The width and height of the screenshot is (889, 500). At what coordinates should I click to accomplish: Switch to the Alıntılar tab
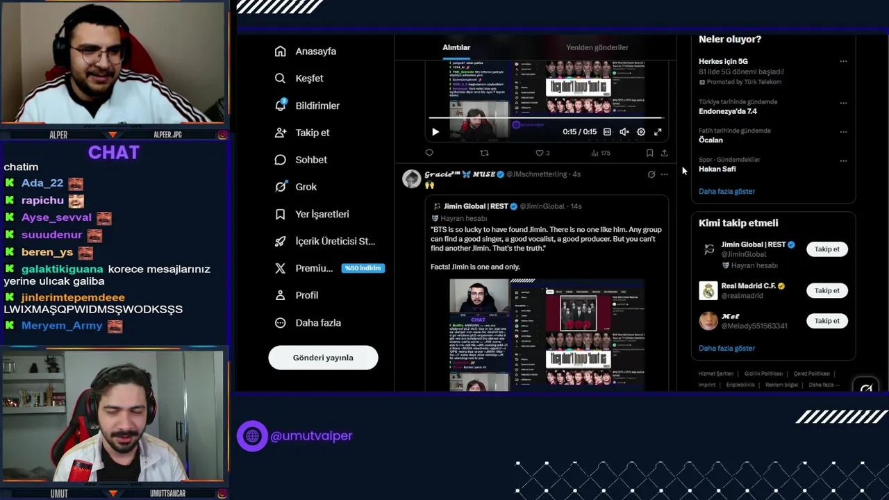(456, 47)
